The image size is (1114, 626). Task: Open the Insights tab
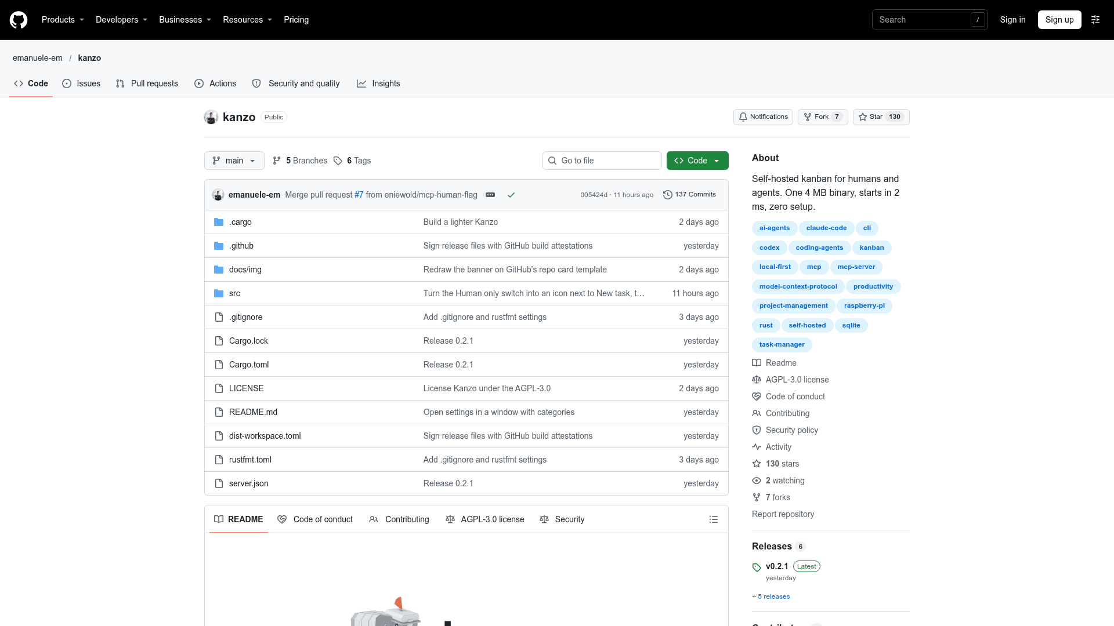(x=378, y=83)
